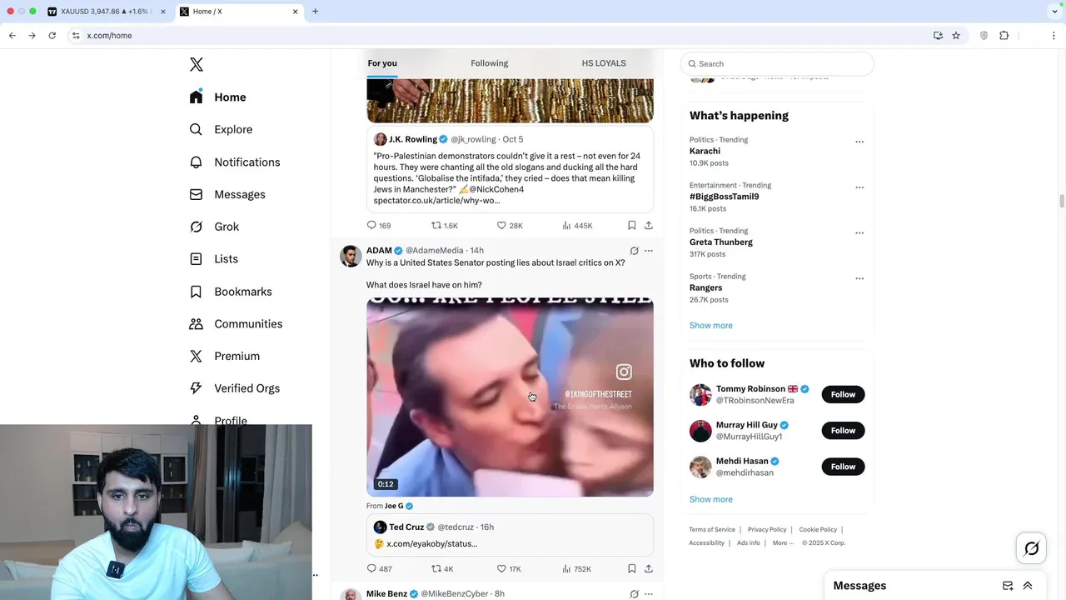This screenshot has width=1066, height=600.
Task: Switch to For you tab
Action: click(382, 63)
